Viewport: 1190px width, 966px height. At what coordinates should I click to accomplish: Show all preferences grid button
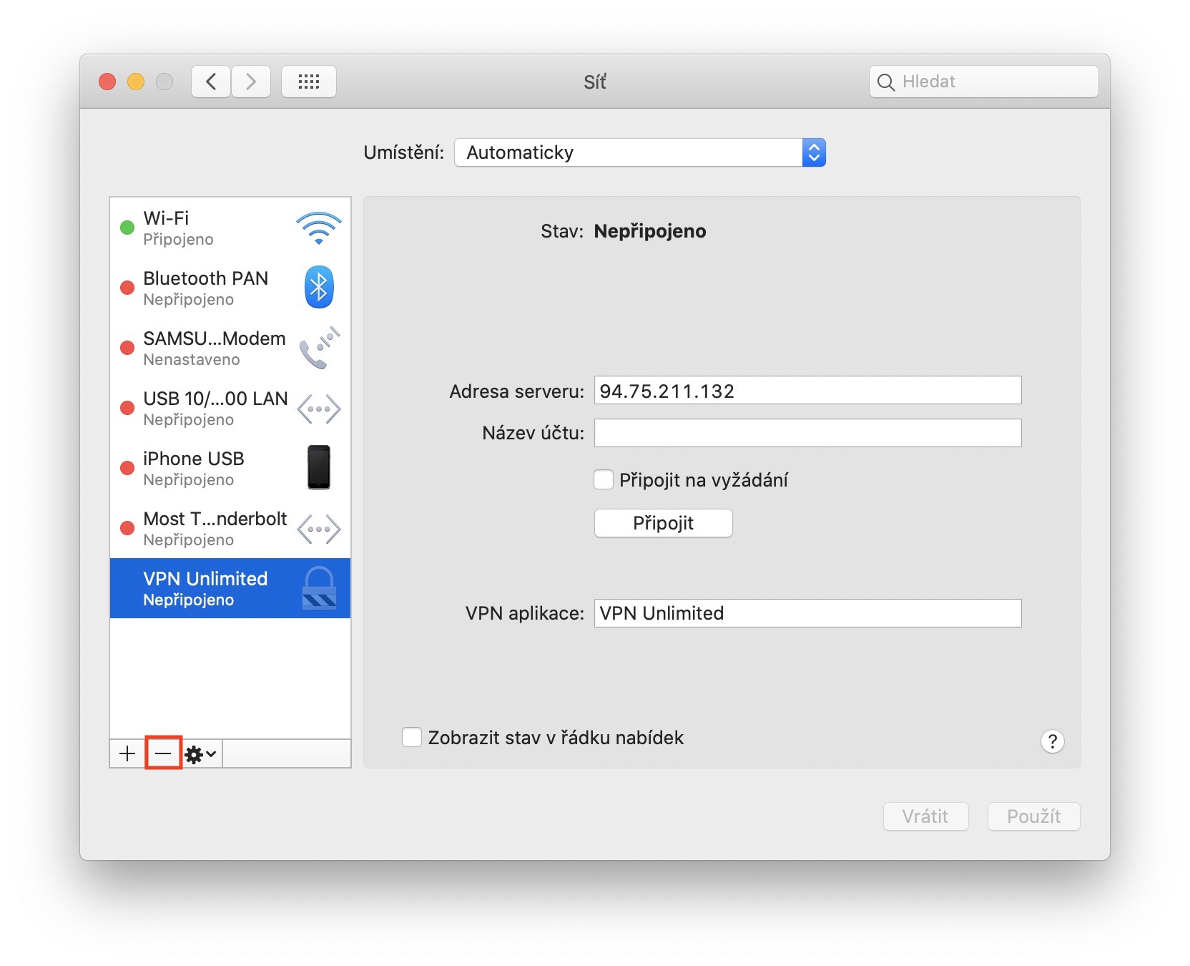(309, 82)
